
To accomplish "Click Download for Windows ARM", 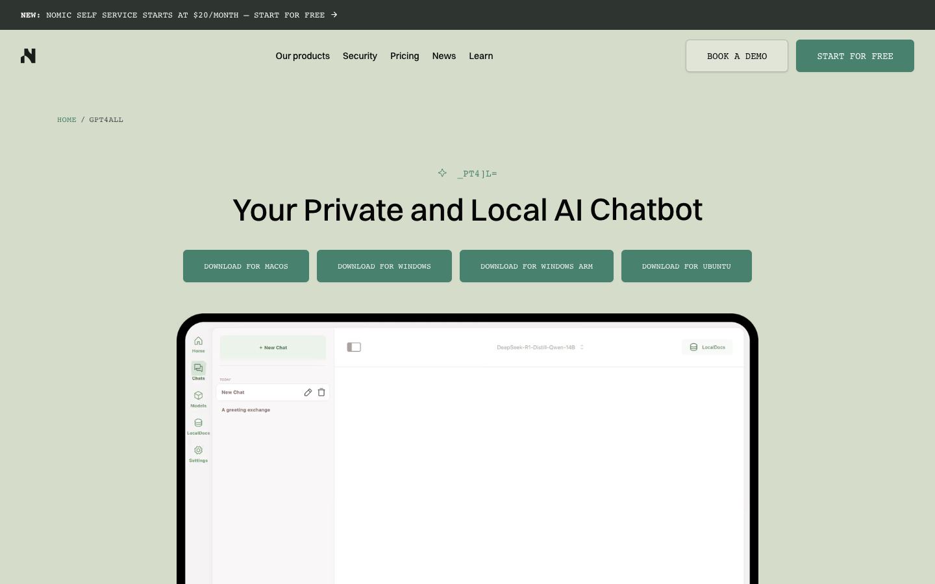I will click(536, 266).
